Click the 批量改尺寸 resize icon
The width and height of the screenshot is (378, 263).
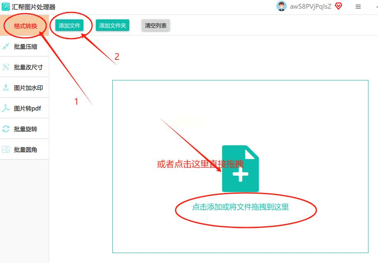(x=6, y=67)
